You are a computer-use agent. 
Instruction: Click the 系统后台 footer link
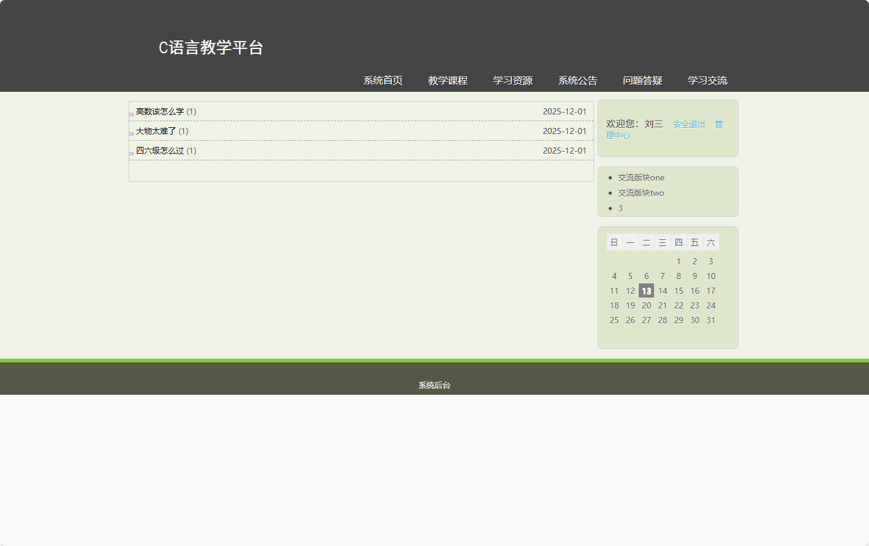pos(434,385)
